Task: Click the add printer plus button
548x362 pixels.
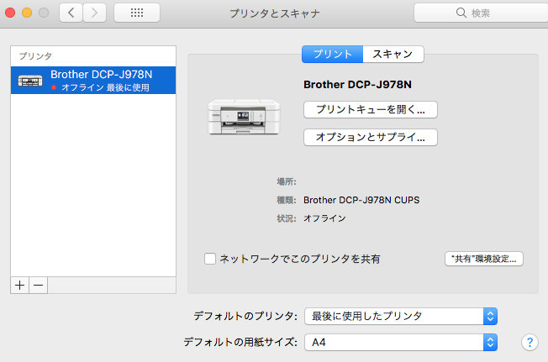Action: 19,286
